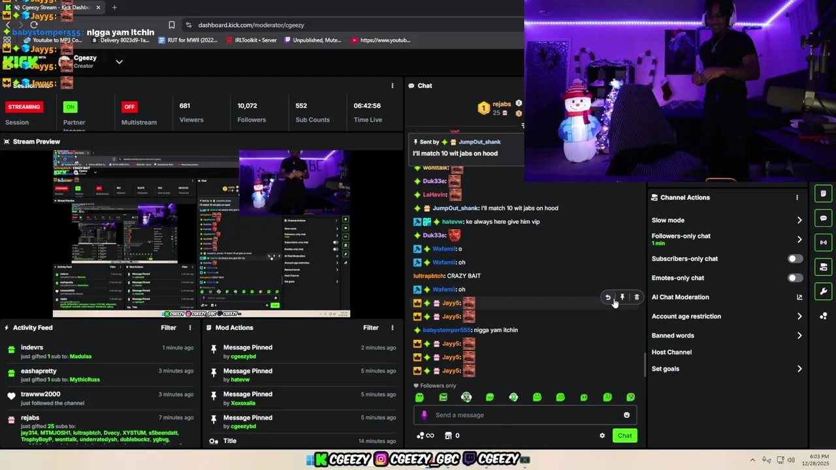Open volume icon in system tray
Screen dimensions: 836x470
coord(790,460)
